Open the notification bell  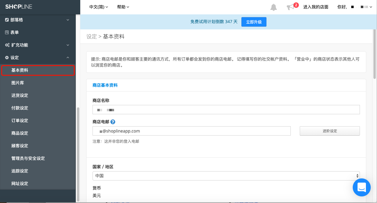coord(274,7)
